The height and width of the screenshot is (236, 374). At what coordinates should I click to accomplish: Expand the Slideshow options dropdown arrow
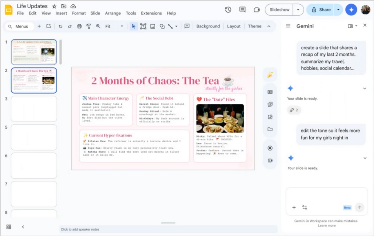[299, 10]
